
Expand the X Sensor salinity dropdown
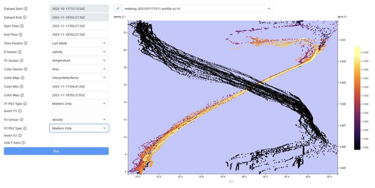79,52
